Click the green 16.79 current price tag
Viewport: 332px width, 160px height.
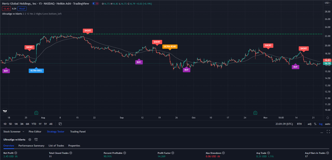[x=328, y=63]
